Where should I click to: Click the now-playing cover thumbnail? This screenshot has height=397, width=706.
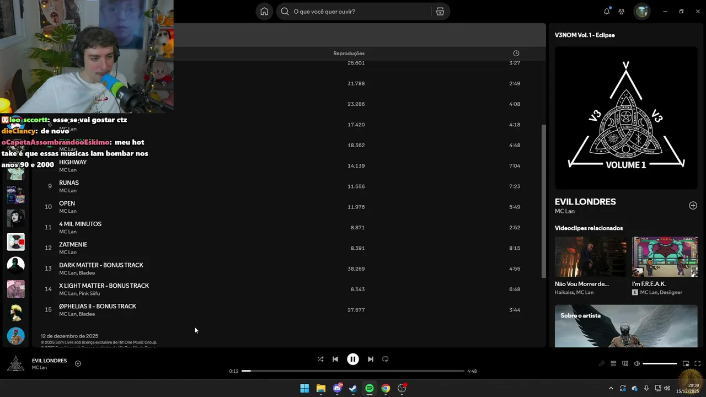15,363
